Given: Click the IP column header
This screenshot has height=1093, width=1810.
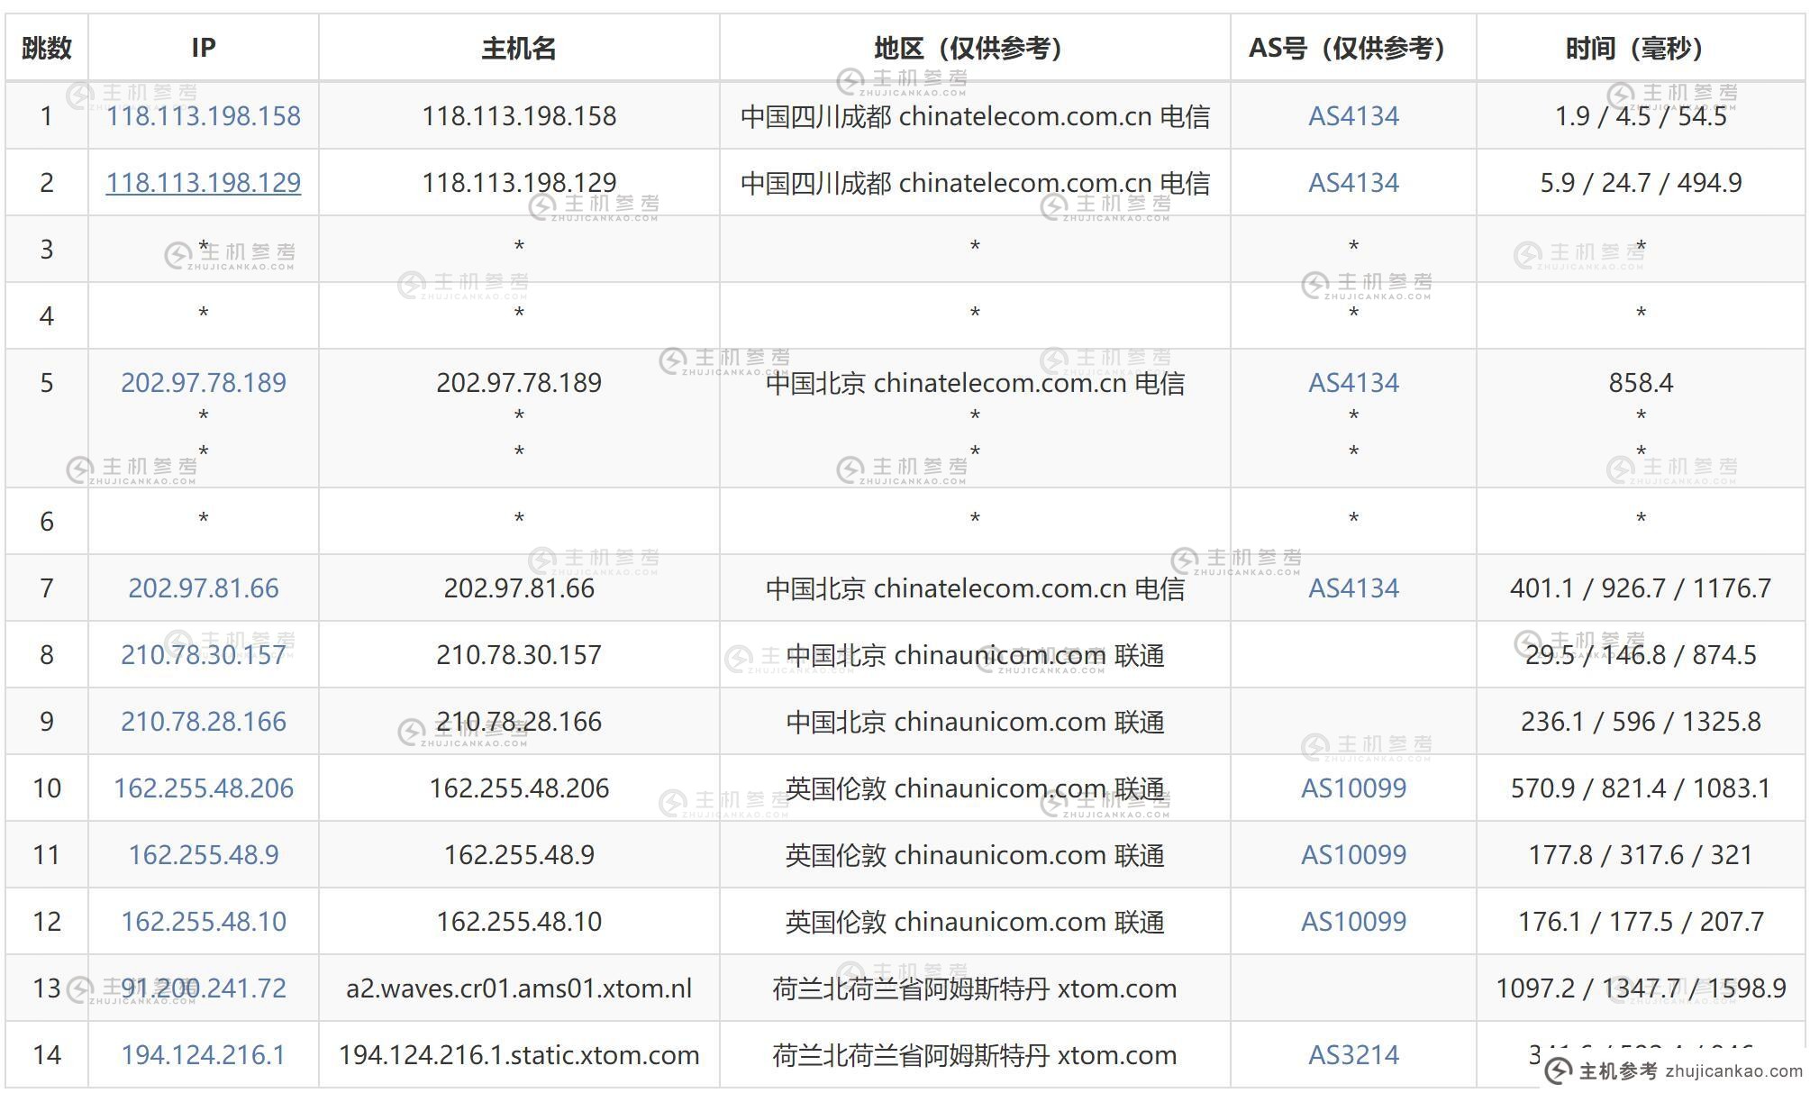Looking at the screenshot, I should coord(204,48).
